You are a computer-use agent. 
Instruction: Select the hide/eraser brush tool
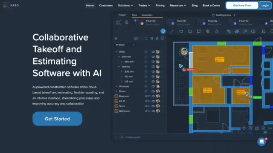point(237,31)
